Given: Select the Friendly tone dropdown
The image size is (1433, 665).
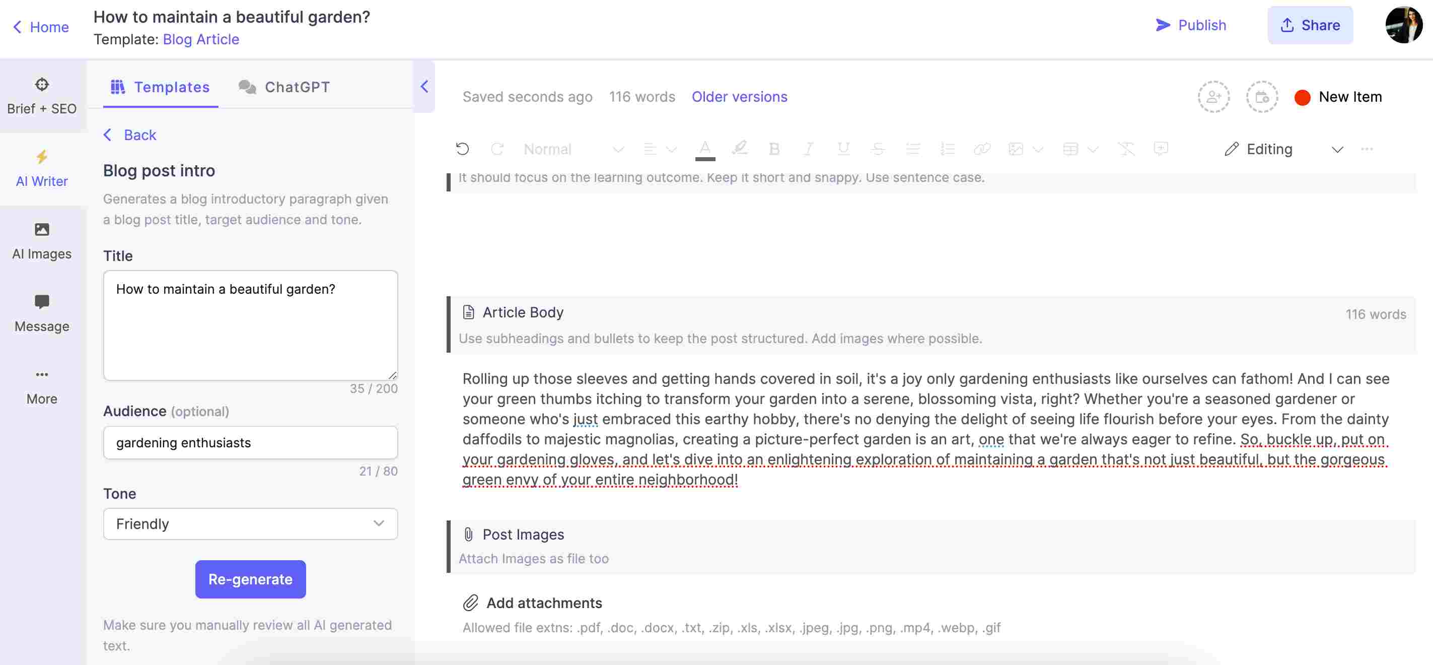Looking at the screenshot, I should [x=250, y=523].
